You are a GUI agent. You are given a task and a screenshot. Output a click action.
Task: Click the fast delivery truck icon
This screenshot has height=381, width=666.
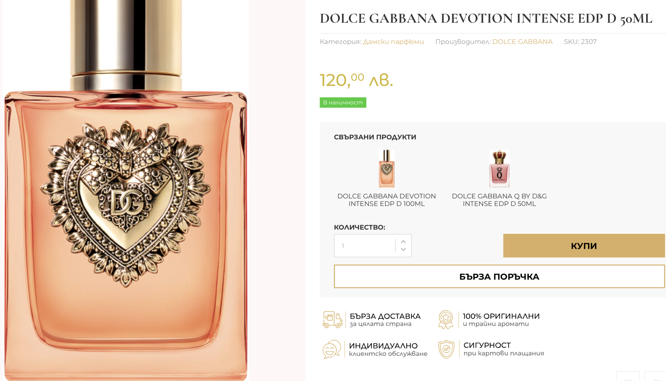[x=332, y=319]
